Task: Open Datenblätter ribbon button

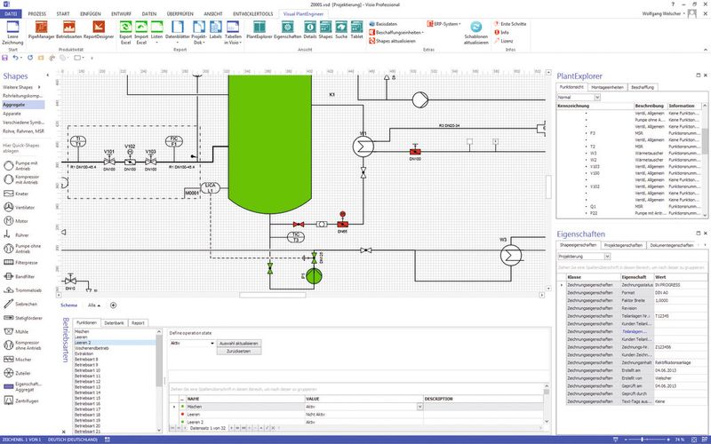Action: point(177,33)
